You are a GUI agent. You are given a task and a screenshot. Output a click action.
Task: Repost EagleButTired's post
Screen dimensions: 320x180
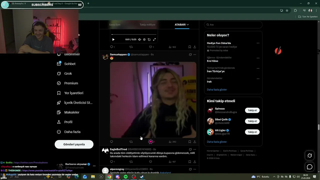coord(131,162)
